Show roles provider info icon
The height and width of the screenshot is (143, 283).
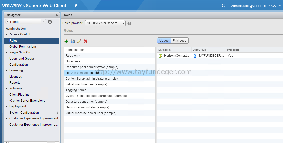click(x=129, y=23)
